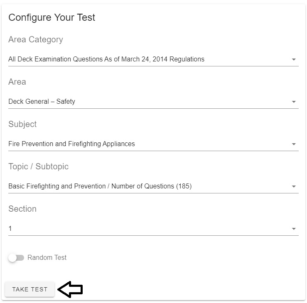
Task: Open Basic Firefighting and Prevention topic dropdown
Action: coord(153,186)
